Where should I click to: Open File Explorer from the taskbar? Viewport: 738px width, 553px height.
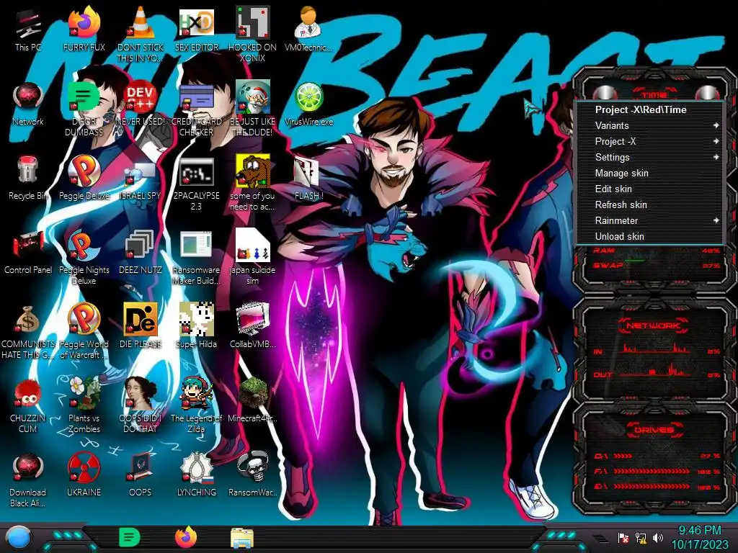(x=242, y=538)
